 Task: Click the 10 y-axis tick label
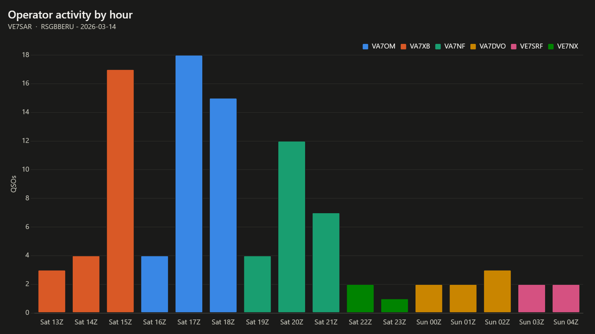point(25,169)
